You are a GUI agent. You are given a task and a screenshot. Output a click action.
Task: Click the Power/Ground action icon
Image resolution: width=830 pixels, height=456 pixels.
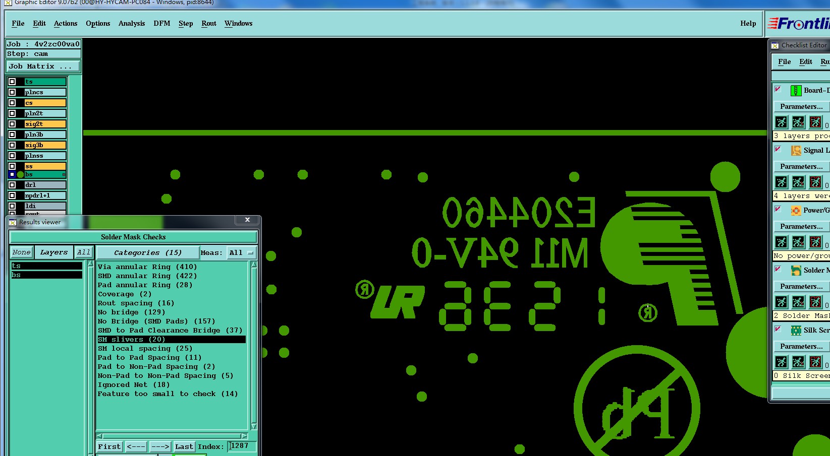click(796, 210)
